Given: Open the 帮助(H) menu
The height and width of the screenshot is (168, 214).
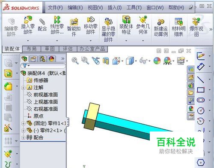Looking at the screenshot, I should [x=176, y=7].
